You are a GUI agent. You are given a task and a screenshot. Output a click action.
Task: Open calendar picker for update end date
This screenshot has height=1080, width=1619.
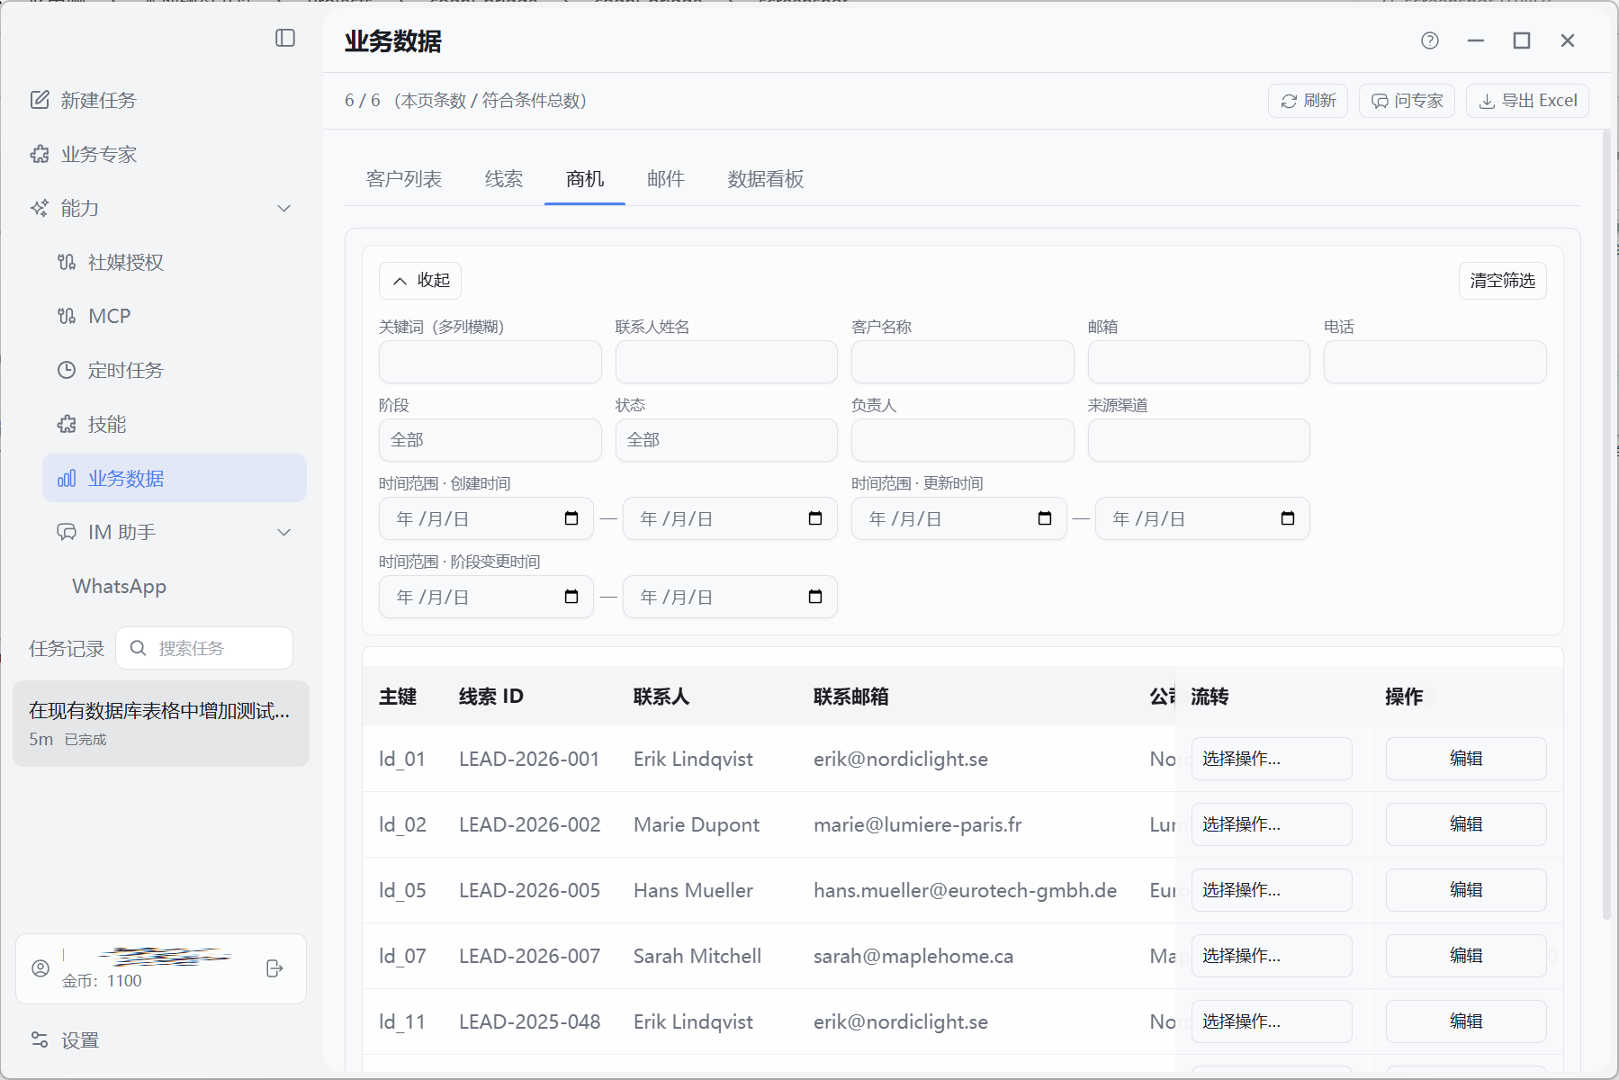point(1288,518)
